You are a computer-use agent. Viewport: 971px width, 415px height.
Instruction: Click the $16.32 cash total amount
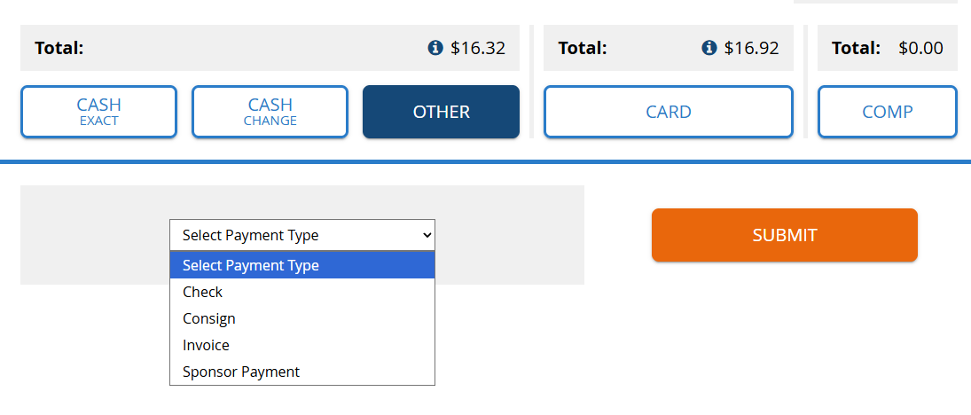[477, 48]
